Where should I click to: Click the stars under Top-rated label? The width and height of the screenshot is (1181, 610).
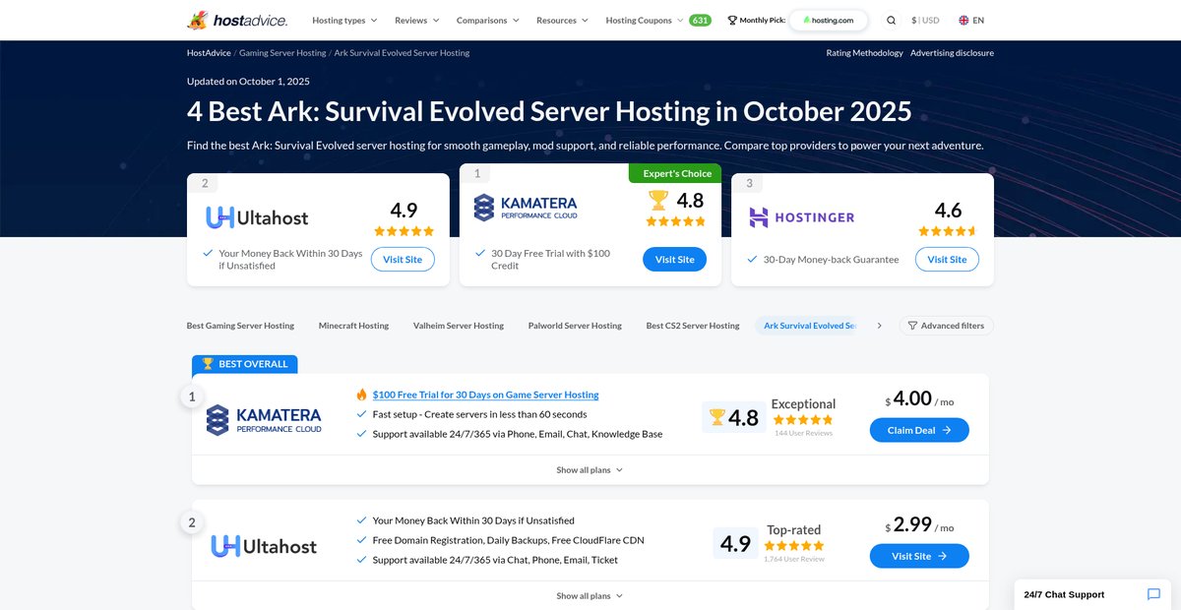[793, 545]
